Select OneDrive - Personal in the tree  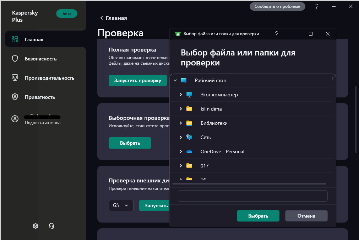tap(251, 151)
